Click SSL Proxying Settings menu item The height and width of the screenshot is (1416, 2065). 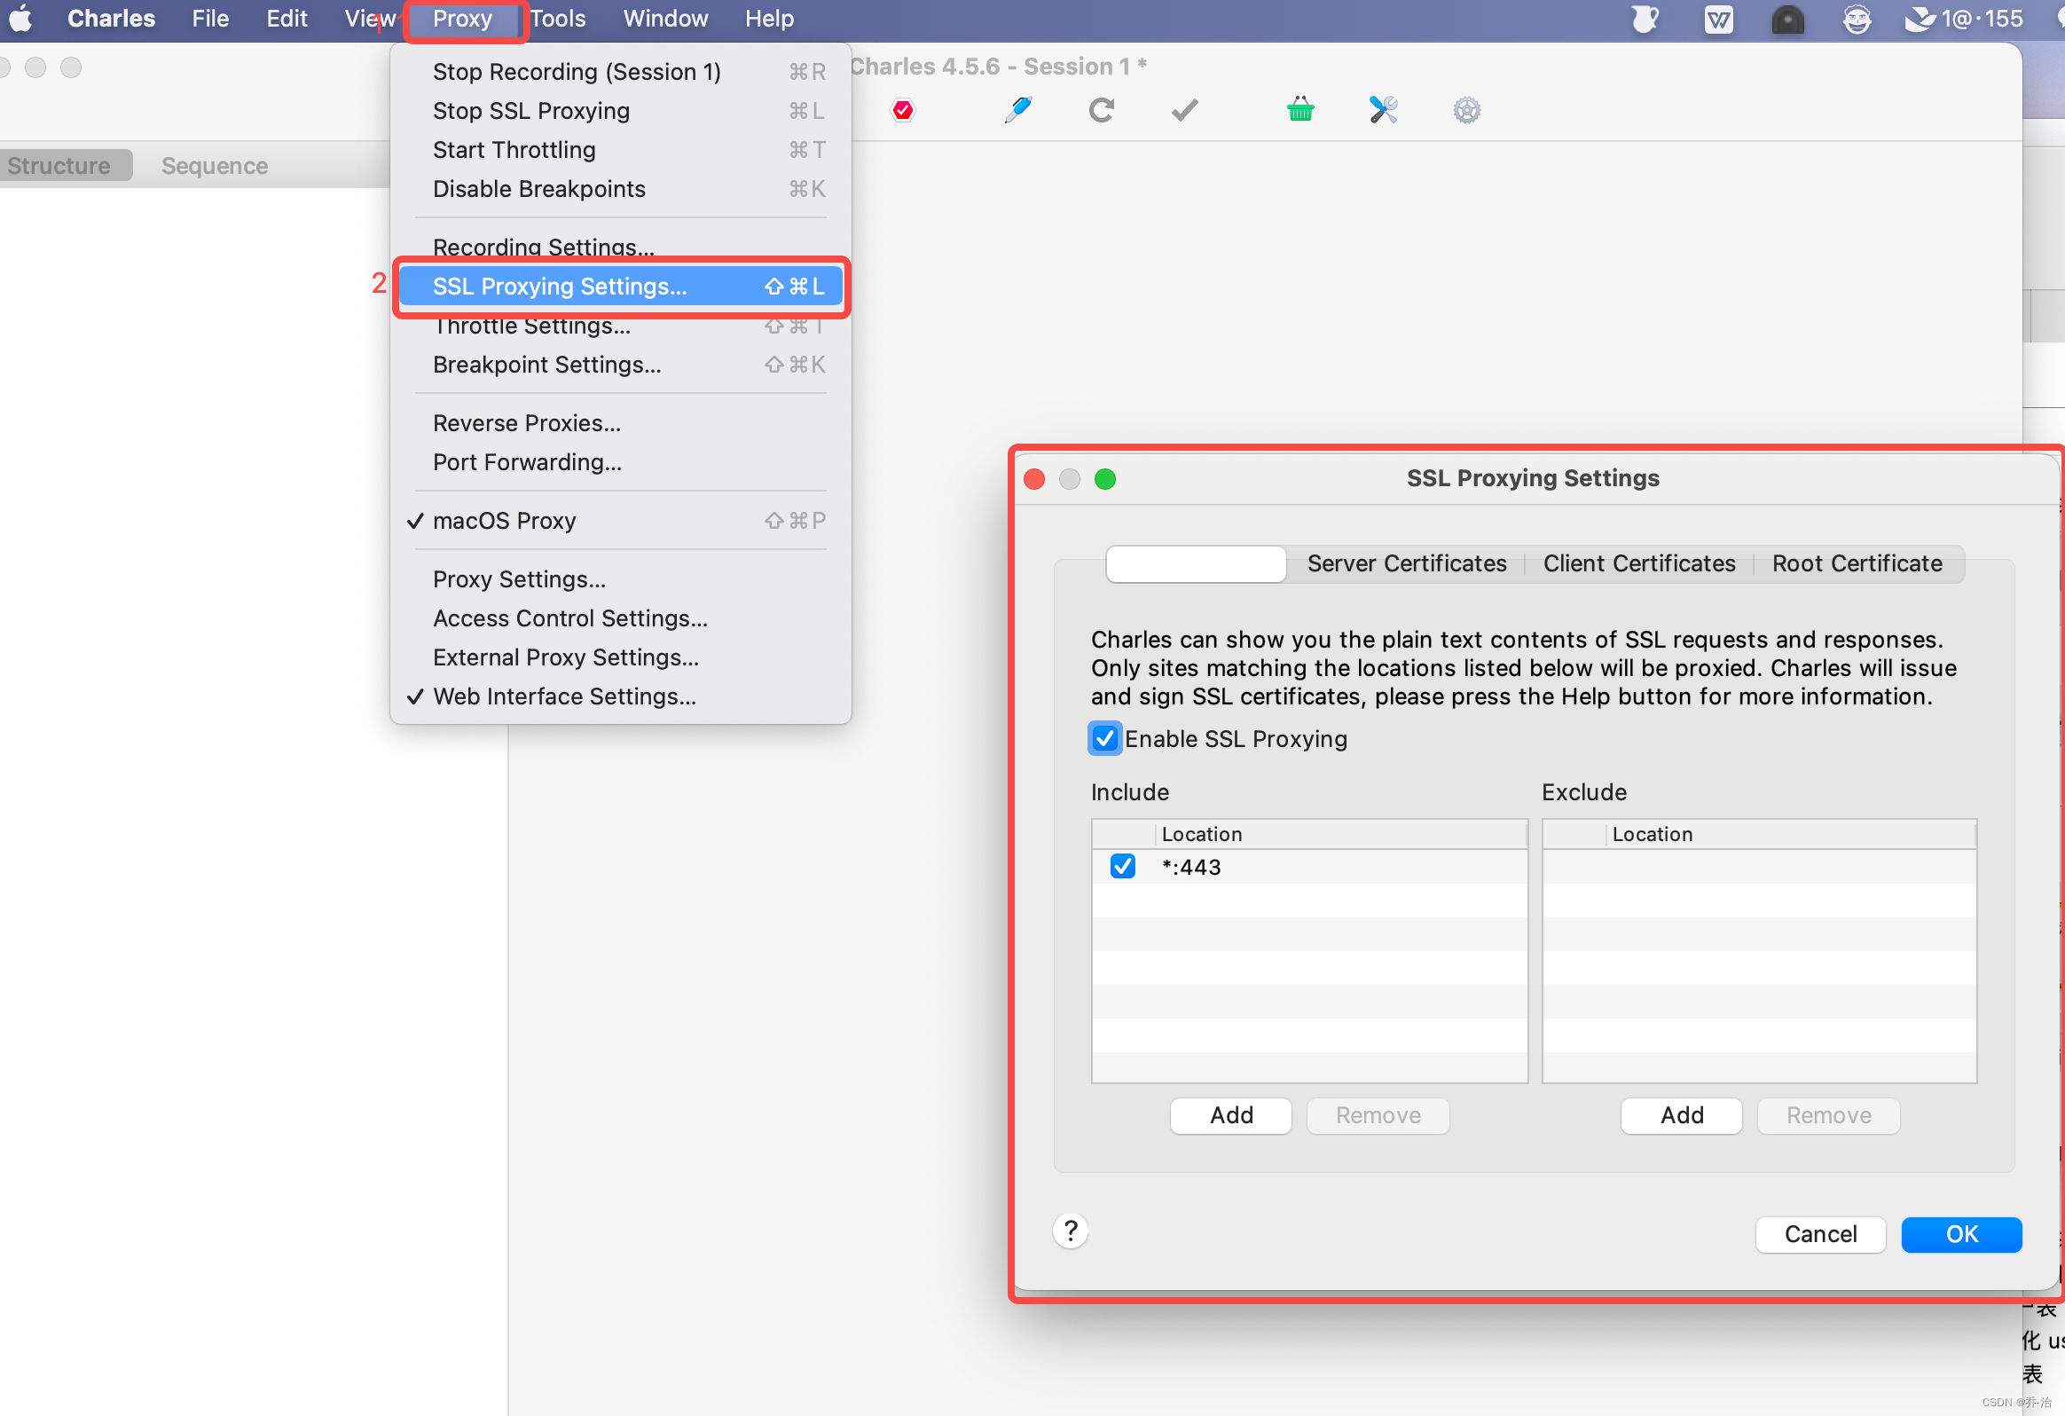click(x=559, y=286)
